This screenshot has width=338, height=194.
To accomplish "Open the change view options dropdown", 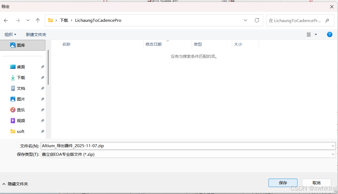I will pyautogui.click(x=315, y=34).
